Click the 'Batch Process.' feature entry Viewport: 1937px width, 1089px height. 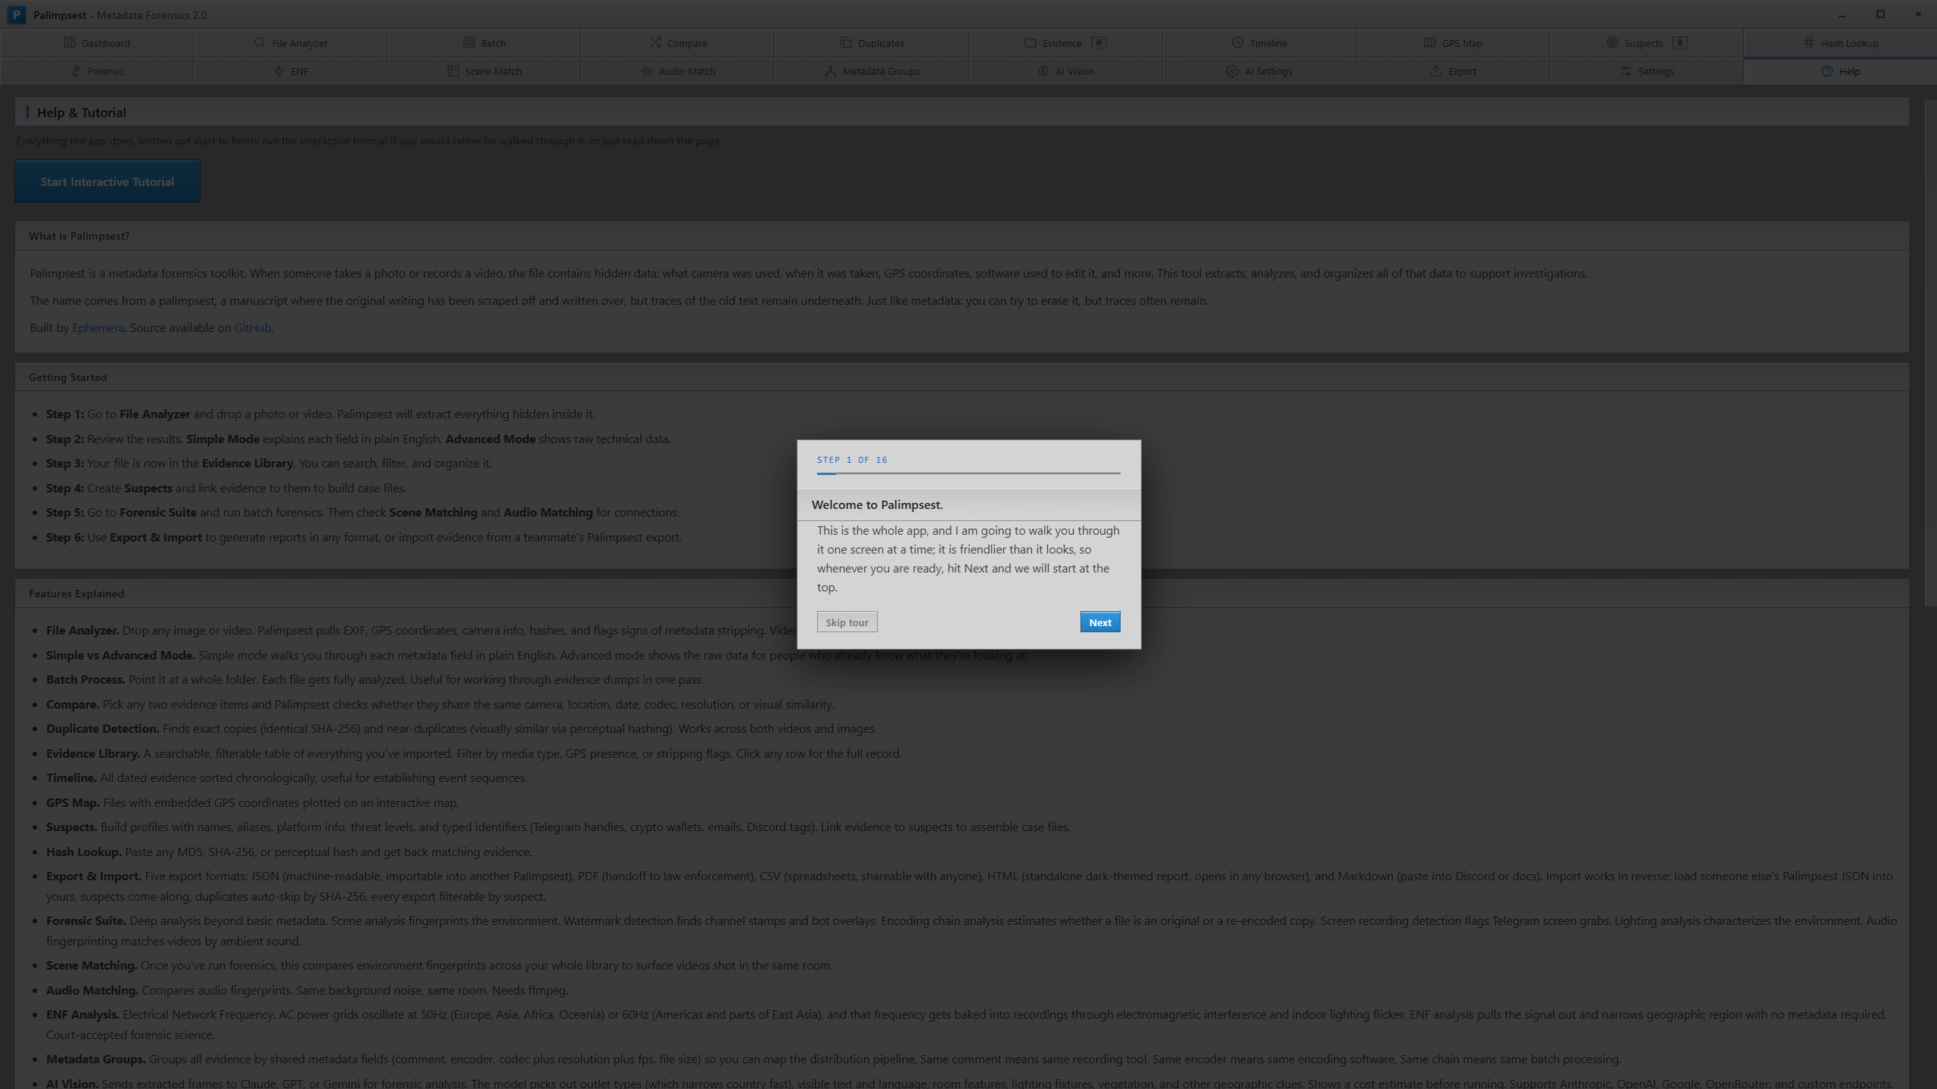[375, 679]
